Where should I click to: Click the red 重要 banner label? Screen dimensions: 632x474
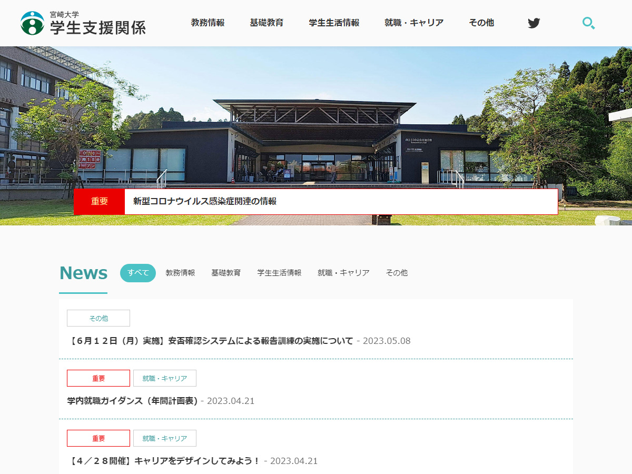pyautogui.click(x=99, y=201)
